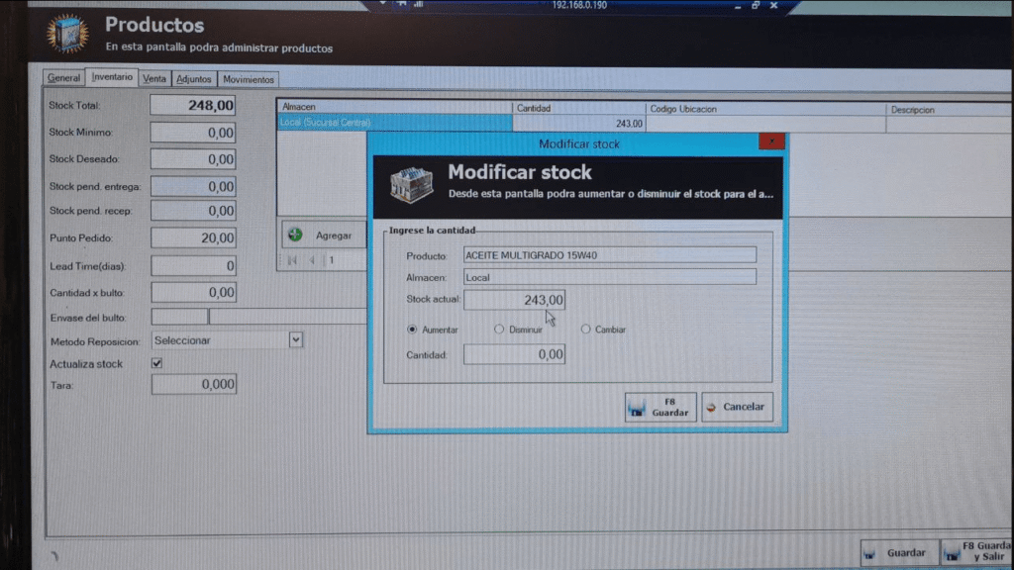The height and width of the screenshot is (570, 1014).
Task: Click the green plus Agregar icon
Action: point(295,236)
